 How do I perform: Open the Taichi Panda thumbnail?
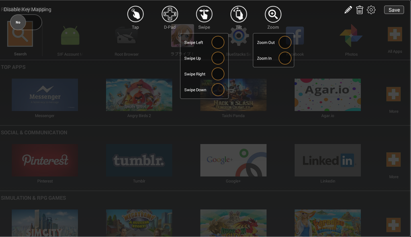[x=233, y=95]
